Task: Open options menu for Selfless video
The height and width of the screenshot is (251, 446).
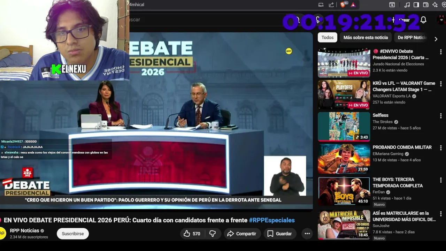Action: point(441,116)
